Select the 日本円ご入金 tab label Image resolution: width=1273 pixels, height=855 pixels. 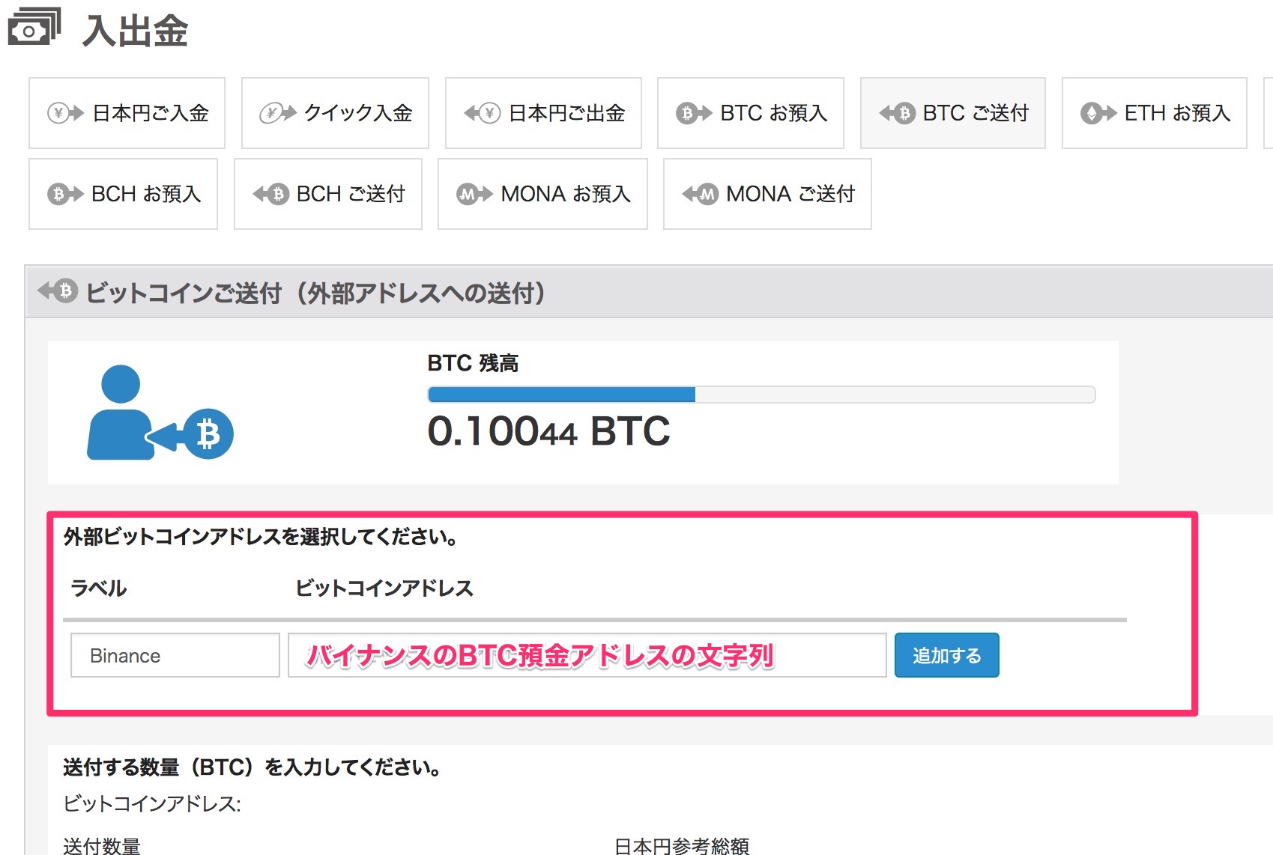click(x=150, y=113)
